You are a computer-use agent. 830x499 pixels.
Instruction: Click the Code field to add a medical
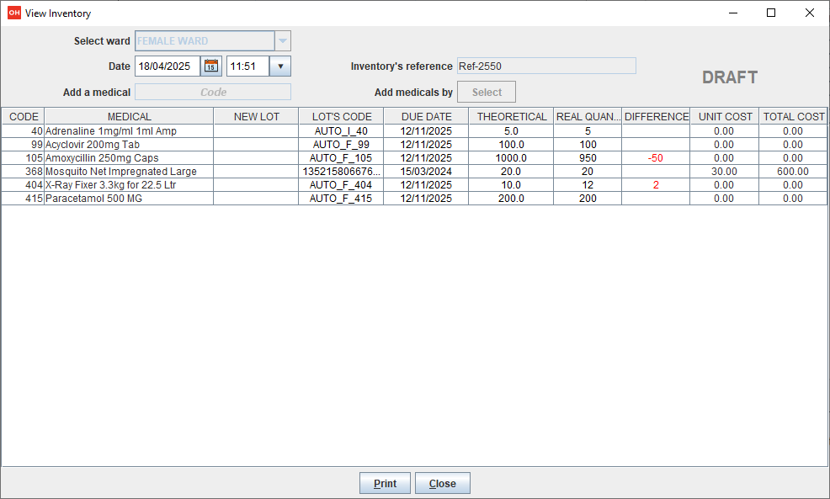(212, 92)
